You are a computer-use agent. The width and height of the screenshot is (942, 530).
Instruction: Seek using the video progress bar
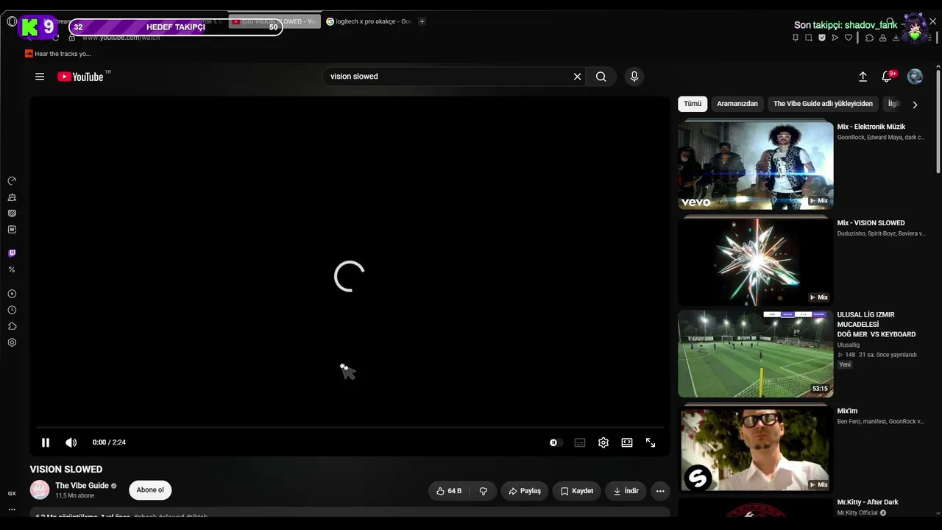[x=350, y=427]
